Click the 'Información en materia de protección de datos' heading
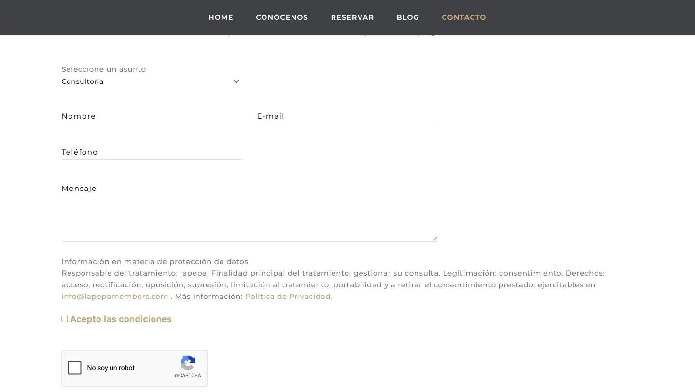 pyautogui.click(x=155, y=262)
